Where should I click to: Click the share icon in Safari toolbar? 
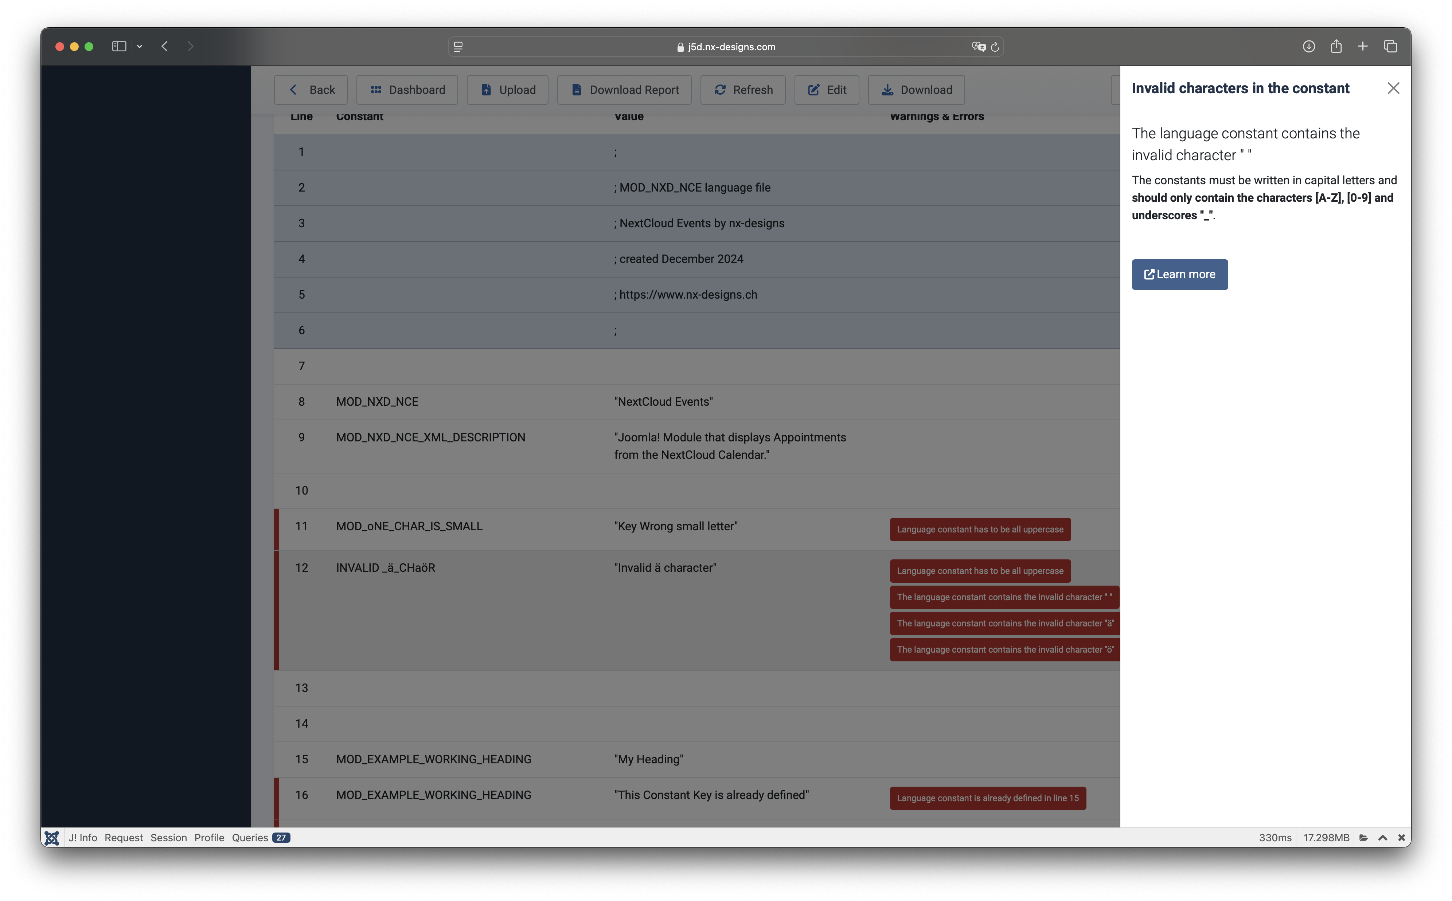pos(1336,47)
